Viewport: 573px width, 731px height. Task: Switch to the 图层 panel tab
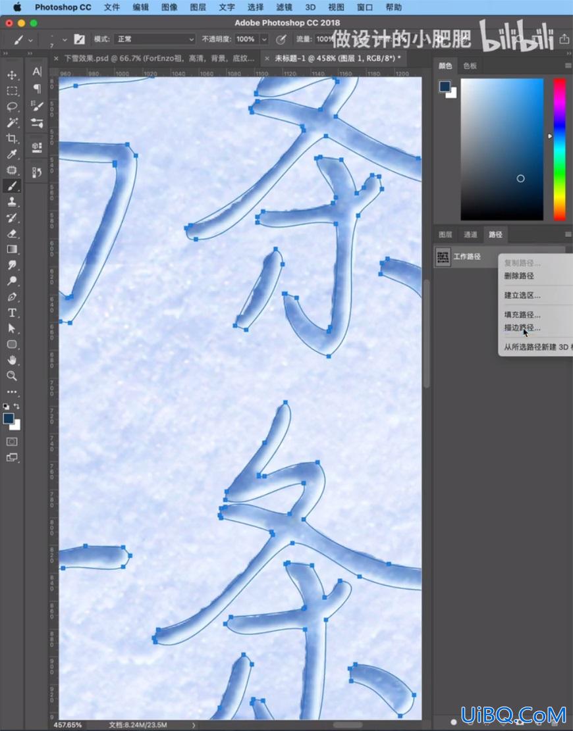tap(445, 234)
